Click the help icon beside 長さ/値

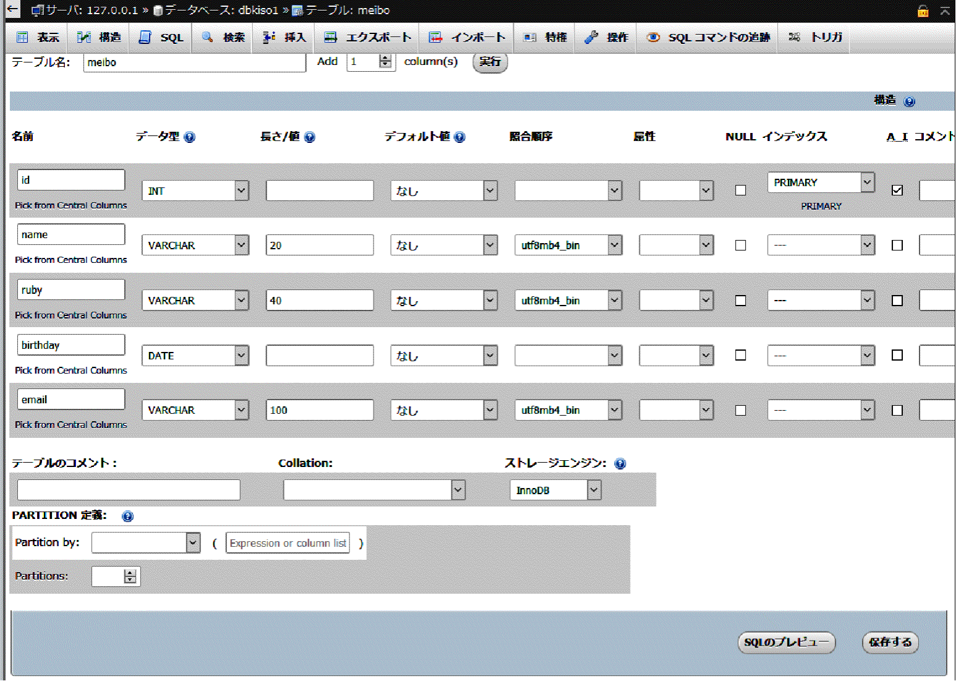(x=310, y=137)
